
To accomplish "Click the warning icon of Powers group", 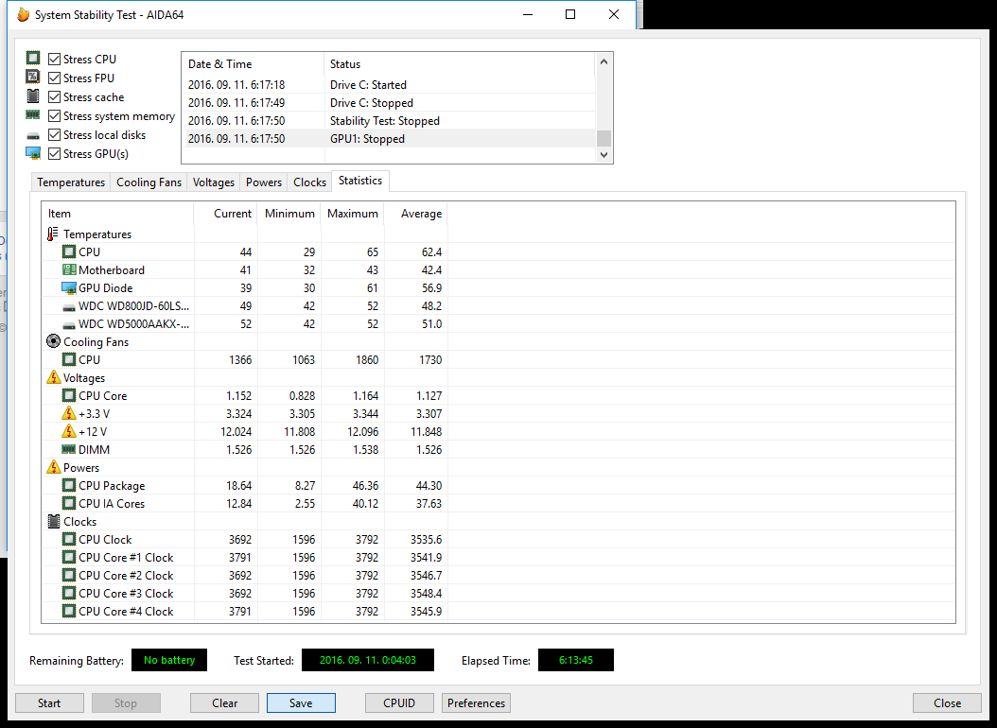I will pyautogui.click(x=53, y=468).
